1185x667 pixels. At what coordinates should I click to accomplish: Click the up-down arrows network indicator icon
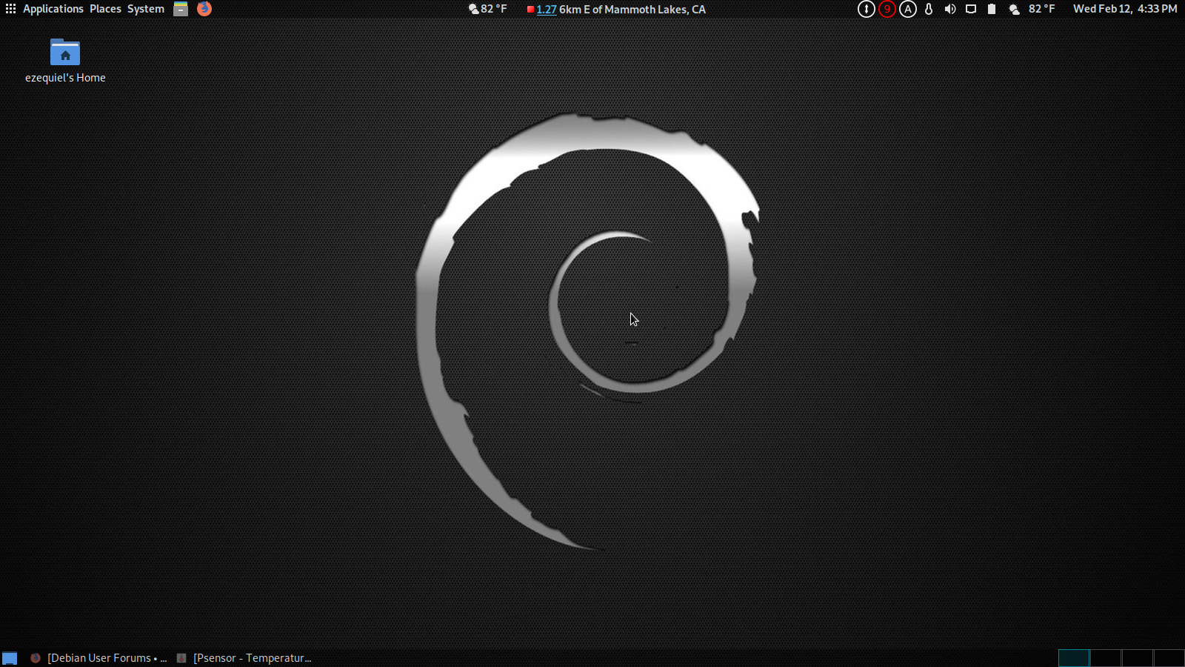[866, 9]
